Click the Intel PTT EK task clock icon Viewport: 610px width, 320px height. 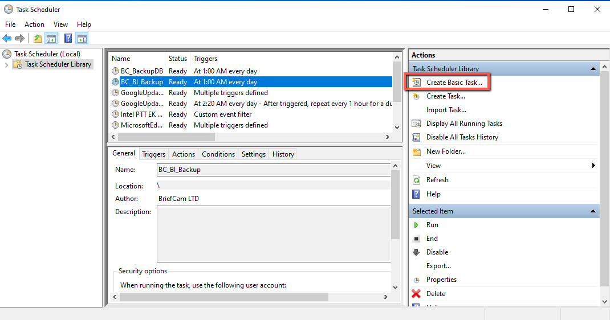pos(115,114)
